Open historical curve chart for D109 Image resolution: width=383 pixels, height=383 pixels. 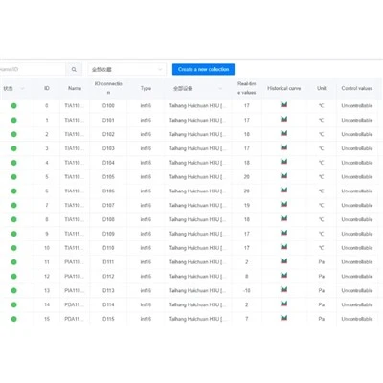tap(283, 233)
